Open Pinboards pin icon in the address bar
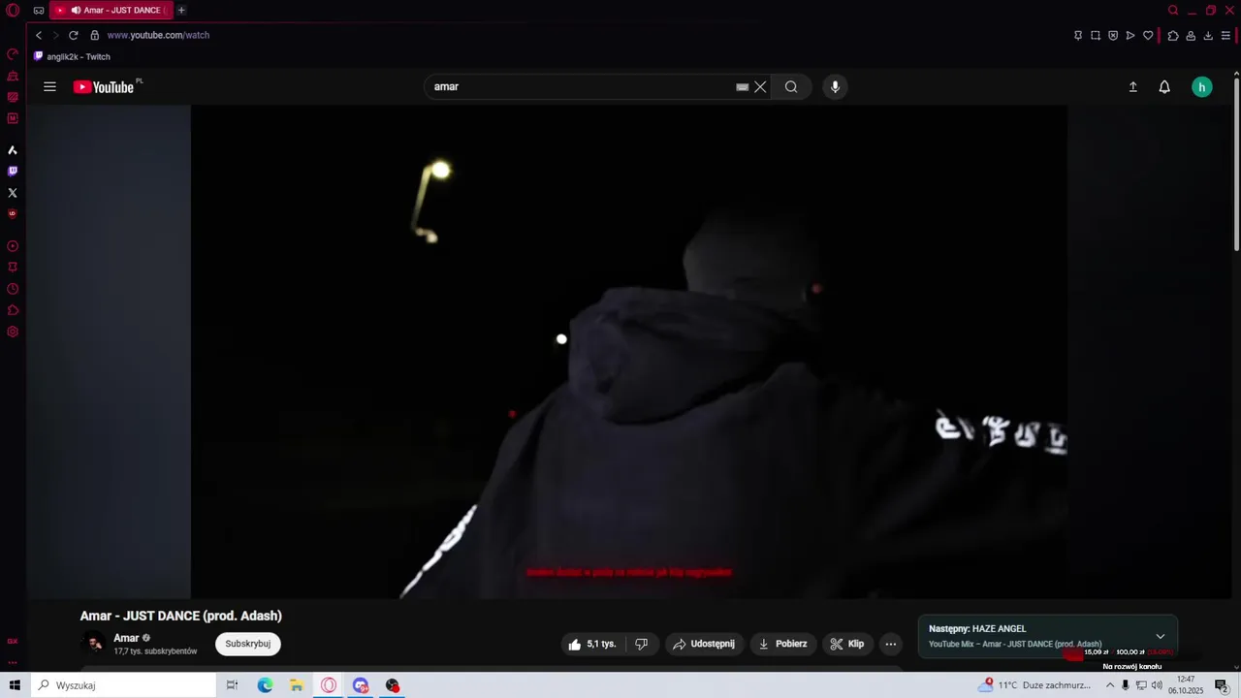Viewport: 1241px width, 698px height. (x=1078, y=36)
